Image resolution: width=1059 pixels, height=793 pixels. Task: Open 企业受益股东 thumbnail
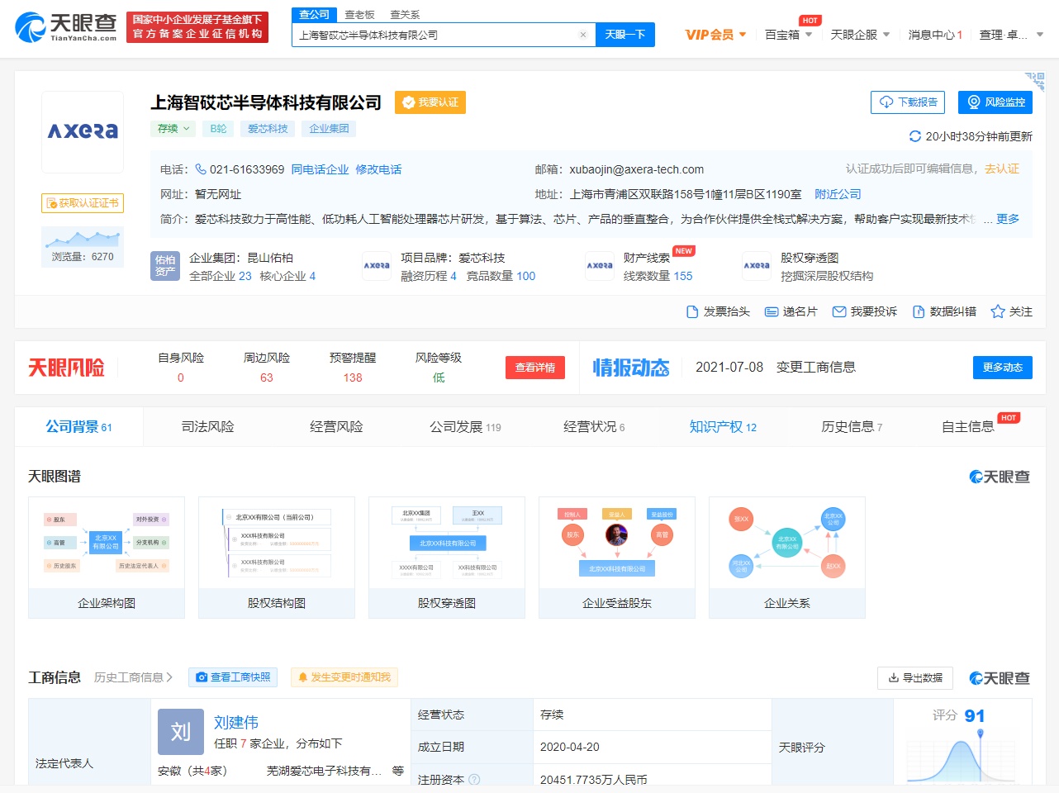[x=617, y=558]
